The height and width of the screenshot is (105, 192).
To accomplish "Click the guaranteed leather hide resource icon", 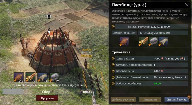I will click(124, 41).
